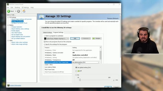Open Adjust image settings with preview

(21, 19)
